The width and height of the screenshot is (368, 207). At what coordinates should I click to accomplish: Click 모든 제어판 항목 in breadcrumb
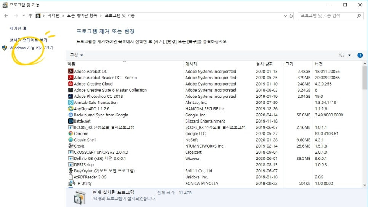click(82, 16)
